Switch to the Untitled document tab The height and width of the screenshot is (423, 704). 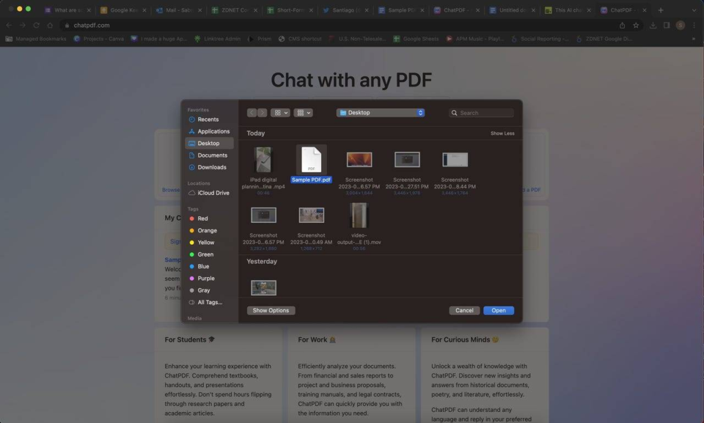pyautogui.click(x=513, y=10)
